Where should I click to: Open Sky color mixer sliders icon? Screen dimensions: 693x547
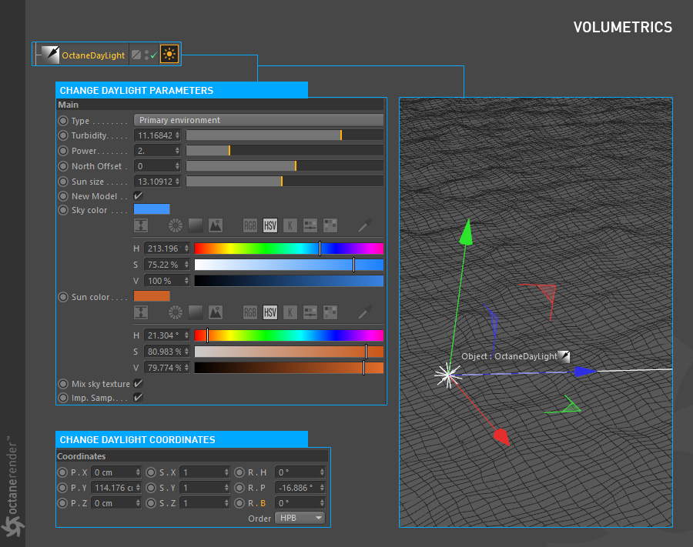coord(310,225)
